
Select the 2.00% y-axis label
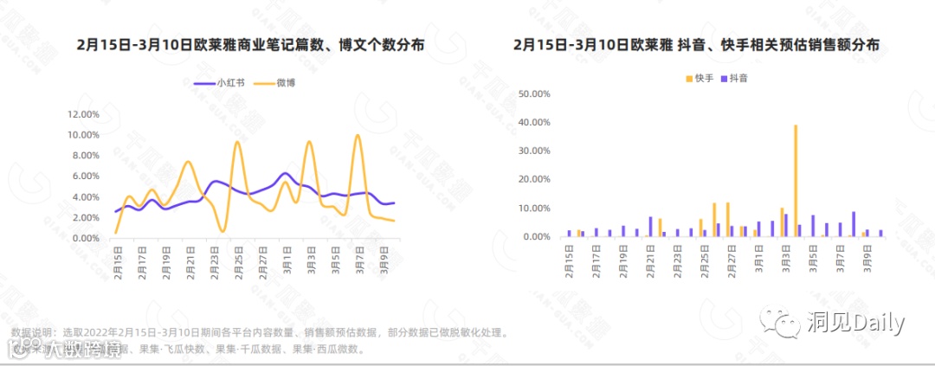tap(87, 217)
